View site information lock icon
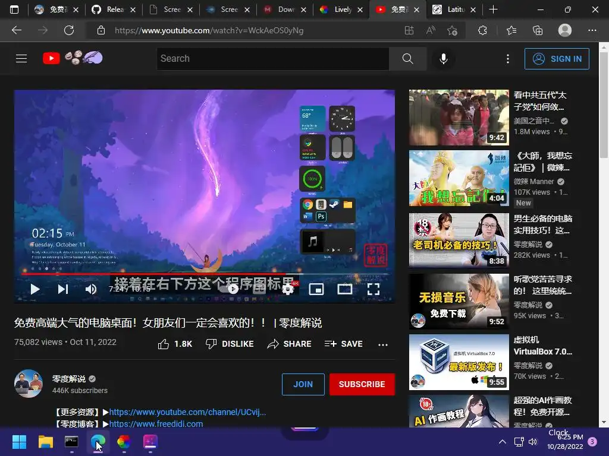Screen dimensions: 609x456 [101, 30]
